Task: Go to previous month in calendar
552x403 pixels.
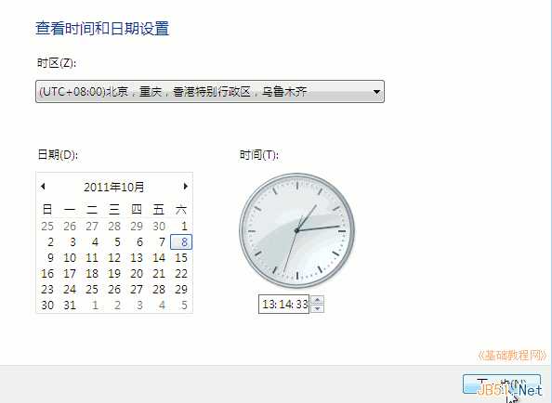Action: tap(43, 187)
